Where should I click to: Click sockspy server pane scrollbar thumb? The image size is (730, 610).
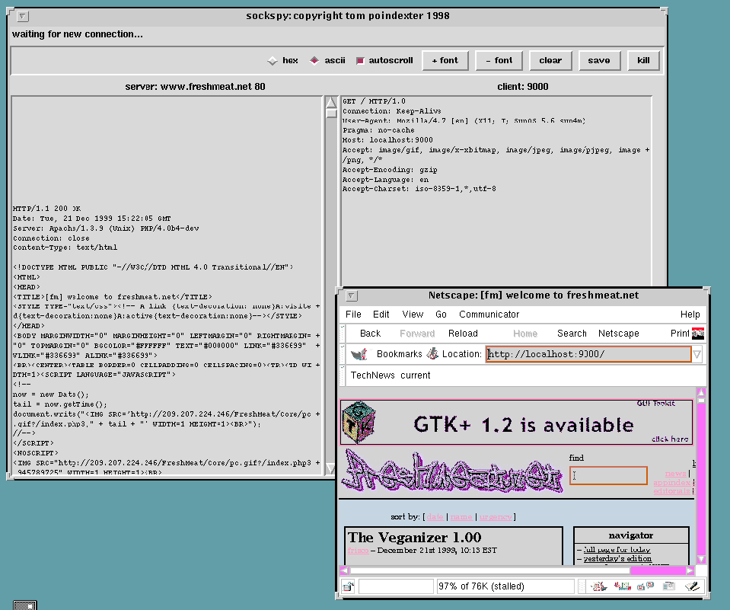pos(331,113)
